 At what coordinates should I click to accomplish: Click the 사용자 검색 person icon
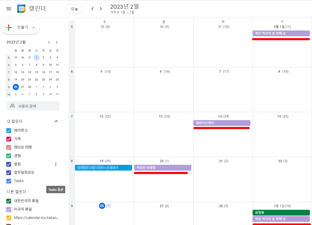pyautogui.click(x=12, y=105)
